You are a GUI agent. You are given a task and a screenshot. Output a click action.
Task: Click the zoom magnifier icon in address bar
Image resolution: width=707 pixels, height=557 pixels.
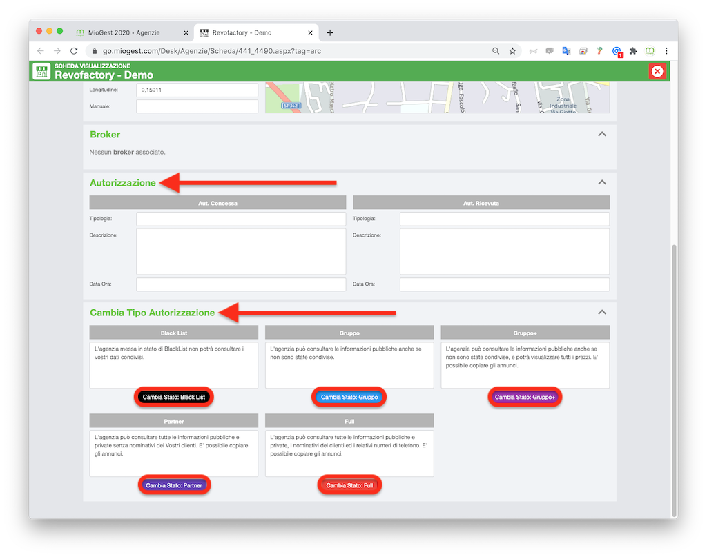tap(496, 51)
